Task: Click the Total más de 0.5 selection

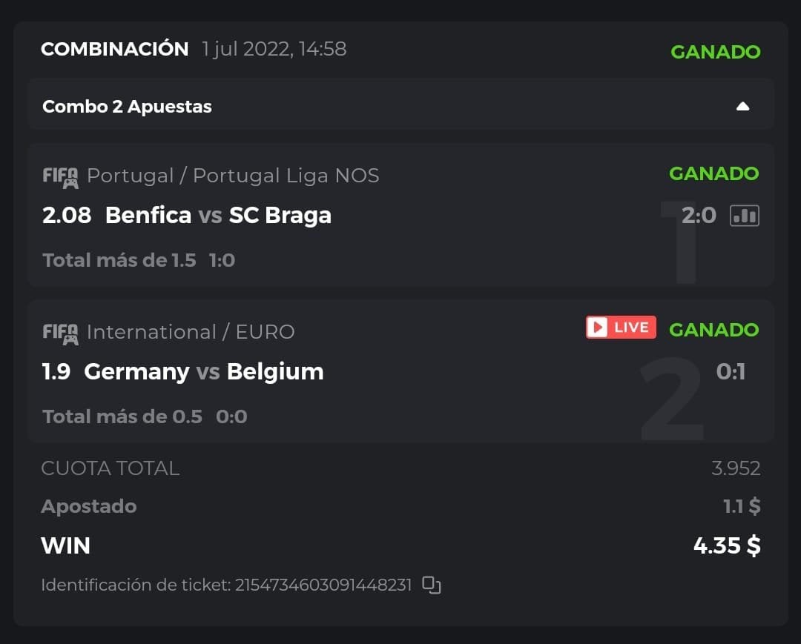Action: [x=122, y=416]
